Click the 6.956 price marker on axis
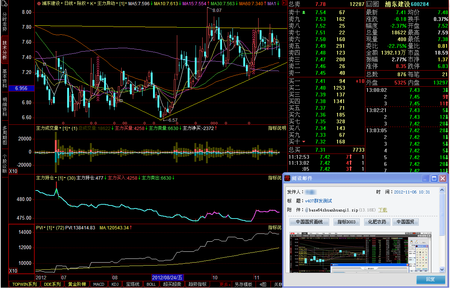The image size is (450, 288). (21, 89)
